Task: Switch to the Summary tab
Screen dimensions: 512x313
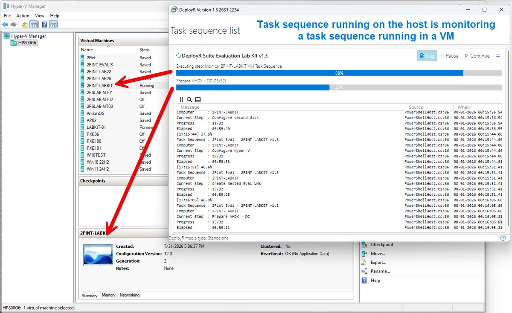Action: (x=90, y=295)
